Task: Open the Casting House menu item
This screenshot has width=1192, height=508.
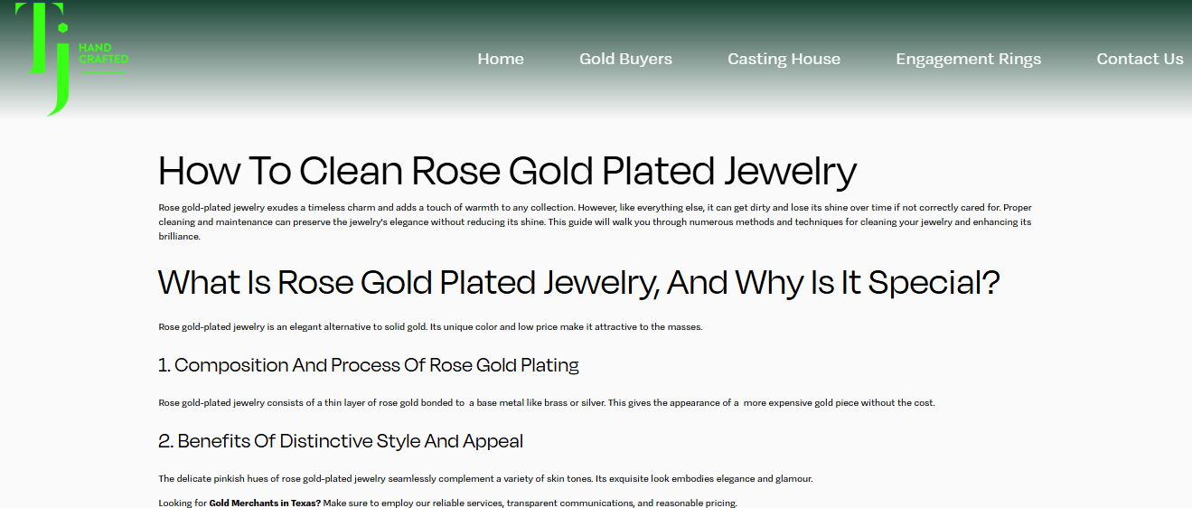Action: point(784,59)
